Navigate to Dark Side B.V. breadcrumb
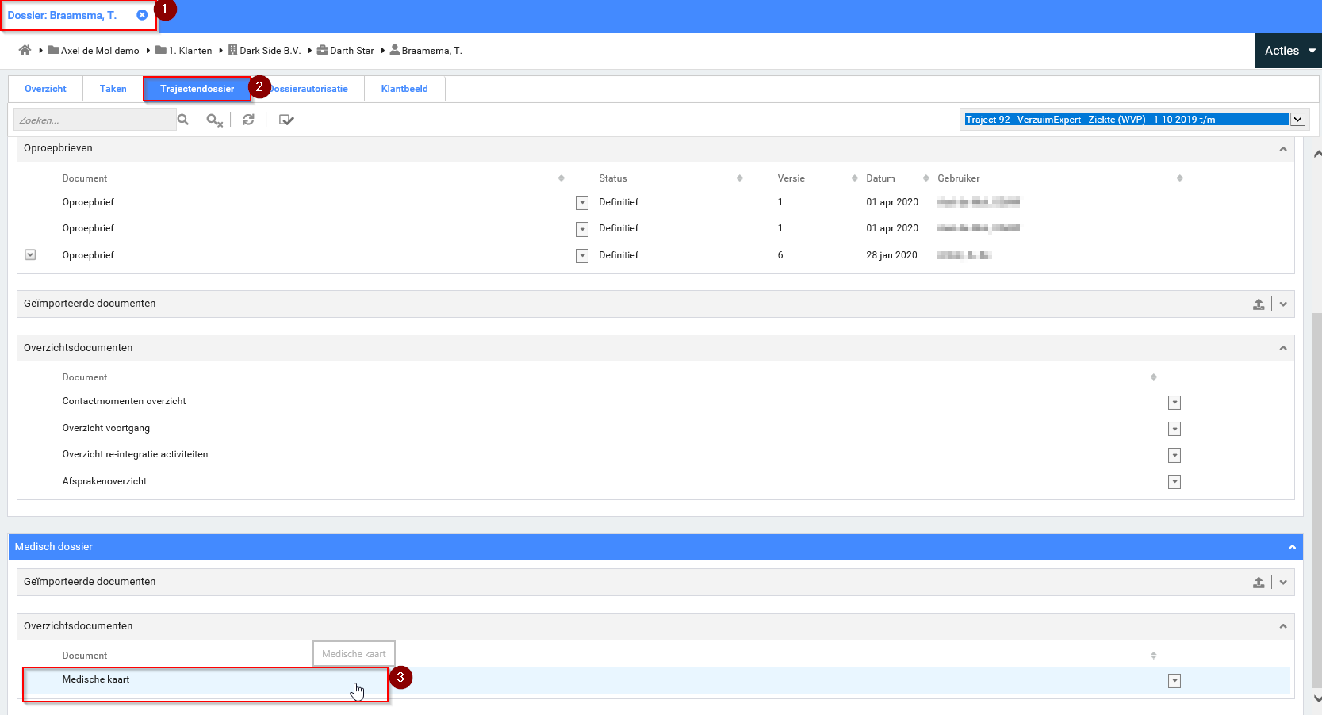The height and width of the screenshot is (715, 1322). (x=270, y=51)
